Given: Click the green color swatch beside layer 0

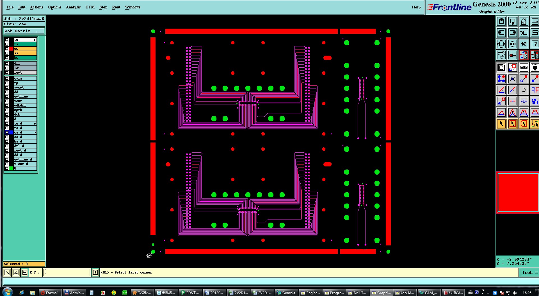Looking at the screenshot, I should pos(11,168).
